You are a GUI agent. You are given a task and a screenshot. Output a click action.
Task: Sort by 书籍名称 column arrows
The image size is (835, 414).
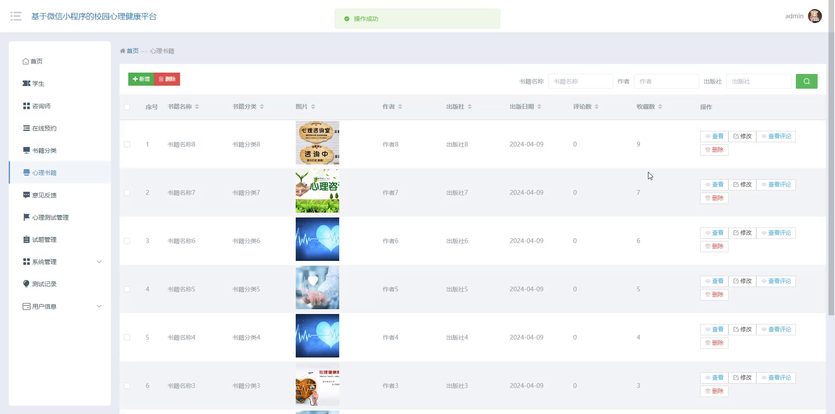coord(197,107)
